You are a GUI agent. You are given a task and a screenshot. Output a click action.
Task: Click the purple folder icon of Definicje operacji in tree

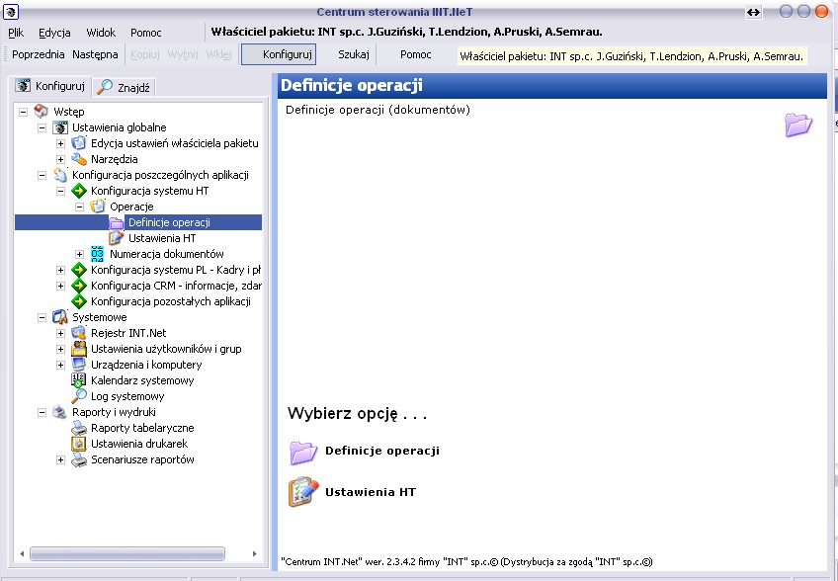pyautogui.click(x=116, y=222)
